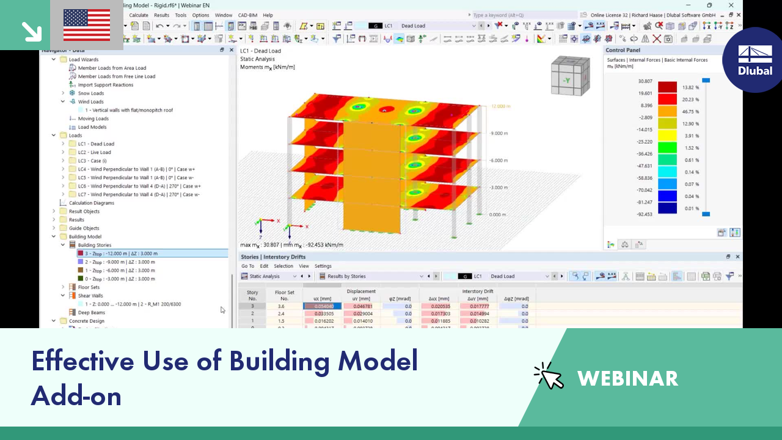The image size is (782, 440).
Task: Click the undo arrow in the toolbar
Action: tap(159, 26)
